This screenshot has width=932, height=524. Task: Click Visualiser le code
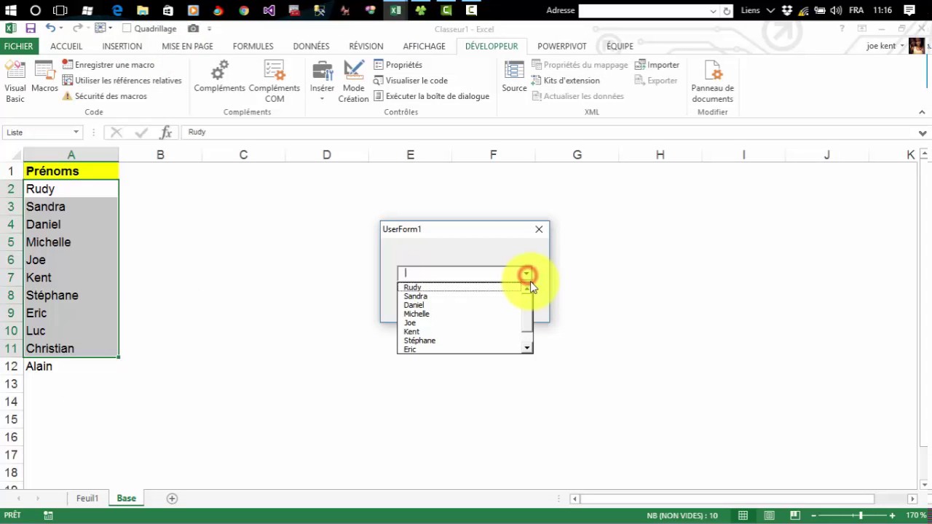tap(410, 81)
